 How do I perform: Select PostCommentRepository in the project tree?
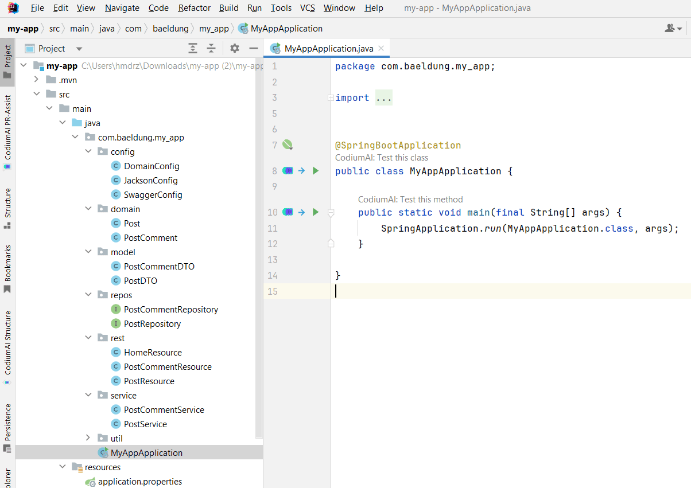pos(170,310)
